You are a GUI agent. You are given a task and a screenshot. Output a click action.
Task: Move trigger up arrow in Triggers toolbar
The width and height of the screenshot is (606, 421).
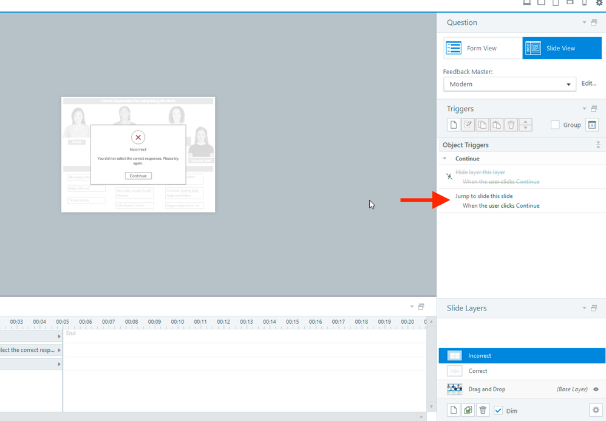525,122
